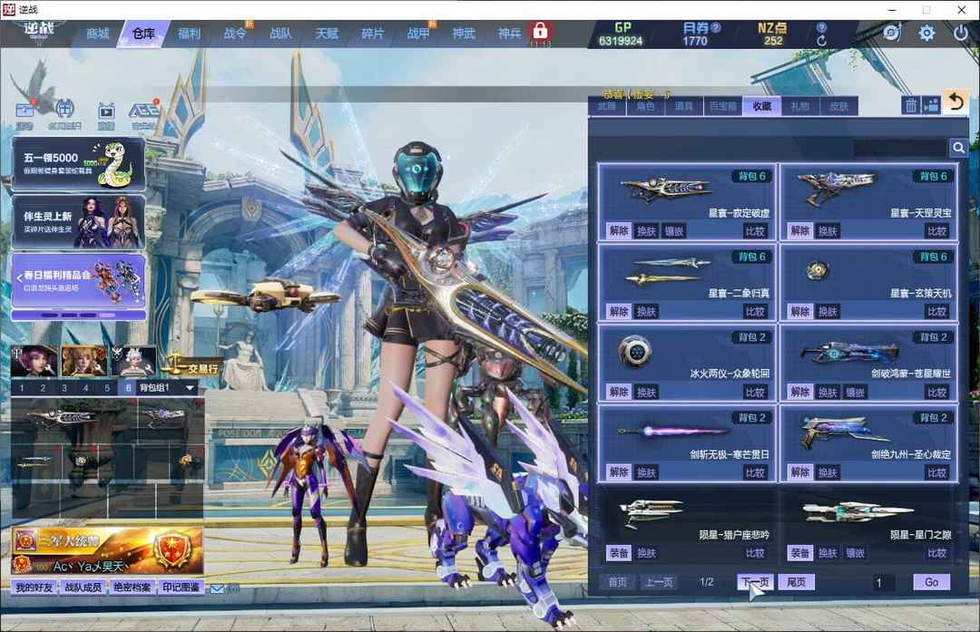Click the red lock icon in top bar

(x=540, y=31)
